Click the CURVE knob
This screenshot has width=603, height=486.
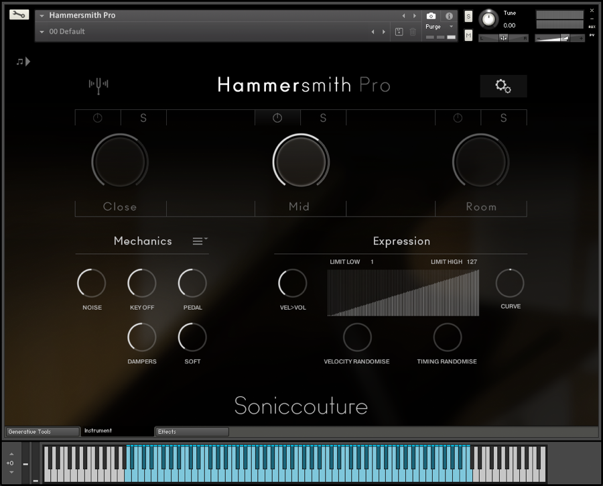coord(510,283)
